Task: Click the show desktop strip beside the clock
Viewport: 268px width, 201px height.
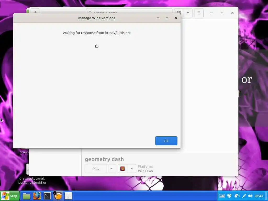Action: [266, 196]
